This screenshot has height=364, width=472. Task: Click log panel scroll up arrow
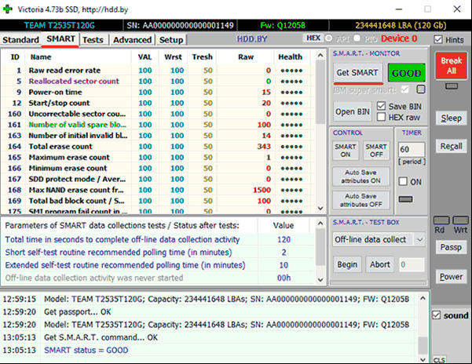click(x=423, y=298)
